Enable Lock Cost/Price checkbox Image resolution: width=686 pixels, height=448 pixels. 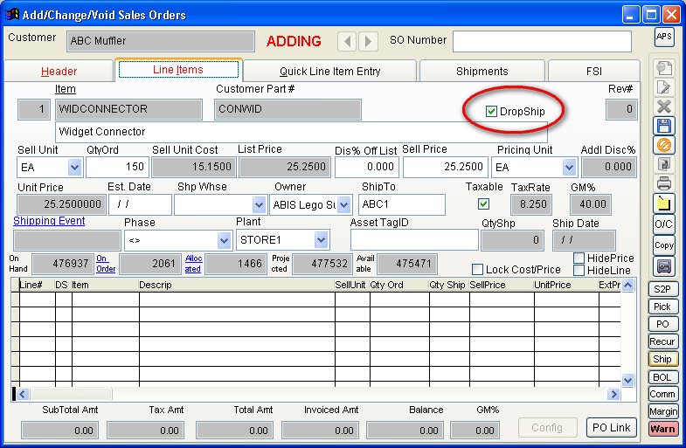coord(478,270)
